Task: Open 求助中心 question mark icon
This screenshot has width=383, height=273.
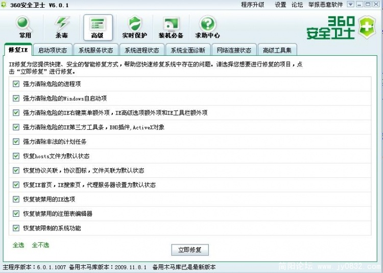Action: coord(208,27)
